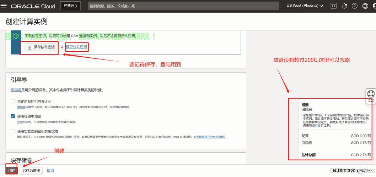Screen dimensions: 376x177
Task: Click the 块存储卷 section heading
Action: (22, 160)
